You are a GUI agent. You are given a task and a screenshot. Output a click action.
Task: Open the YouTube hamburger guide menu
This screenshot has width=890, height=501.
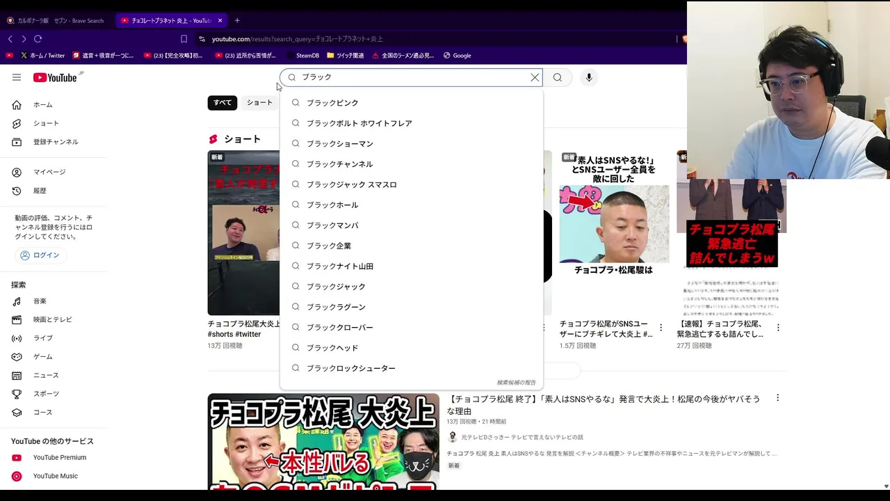click(17, 77)
